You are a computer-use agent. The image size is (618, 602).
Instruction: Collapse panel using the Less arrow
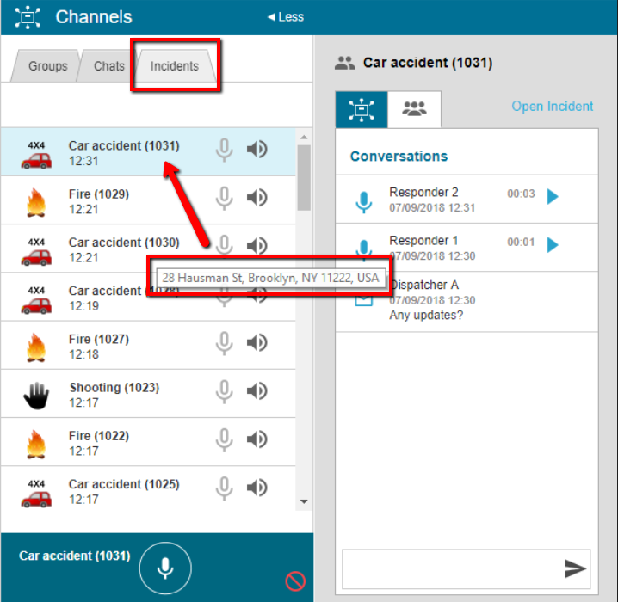coord(284,16)
